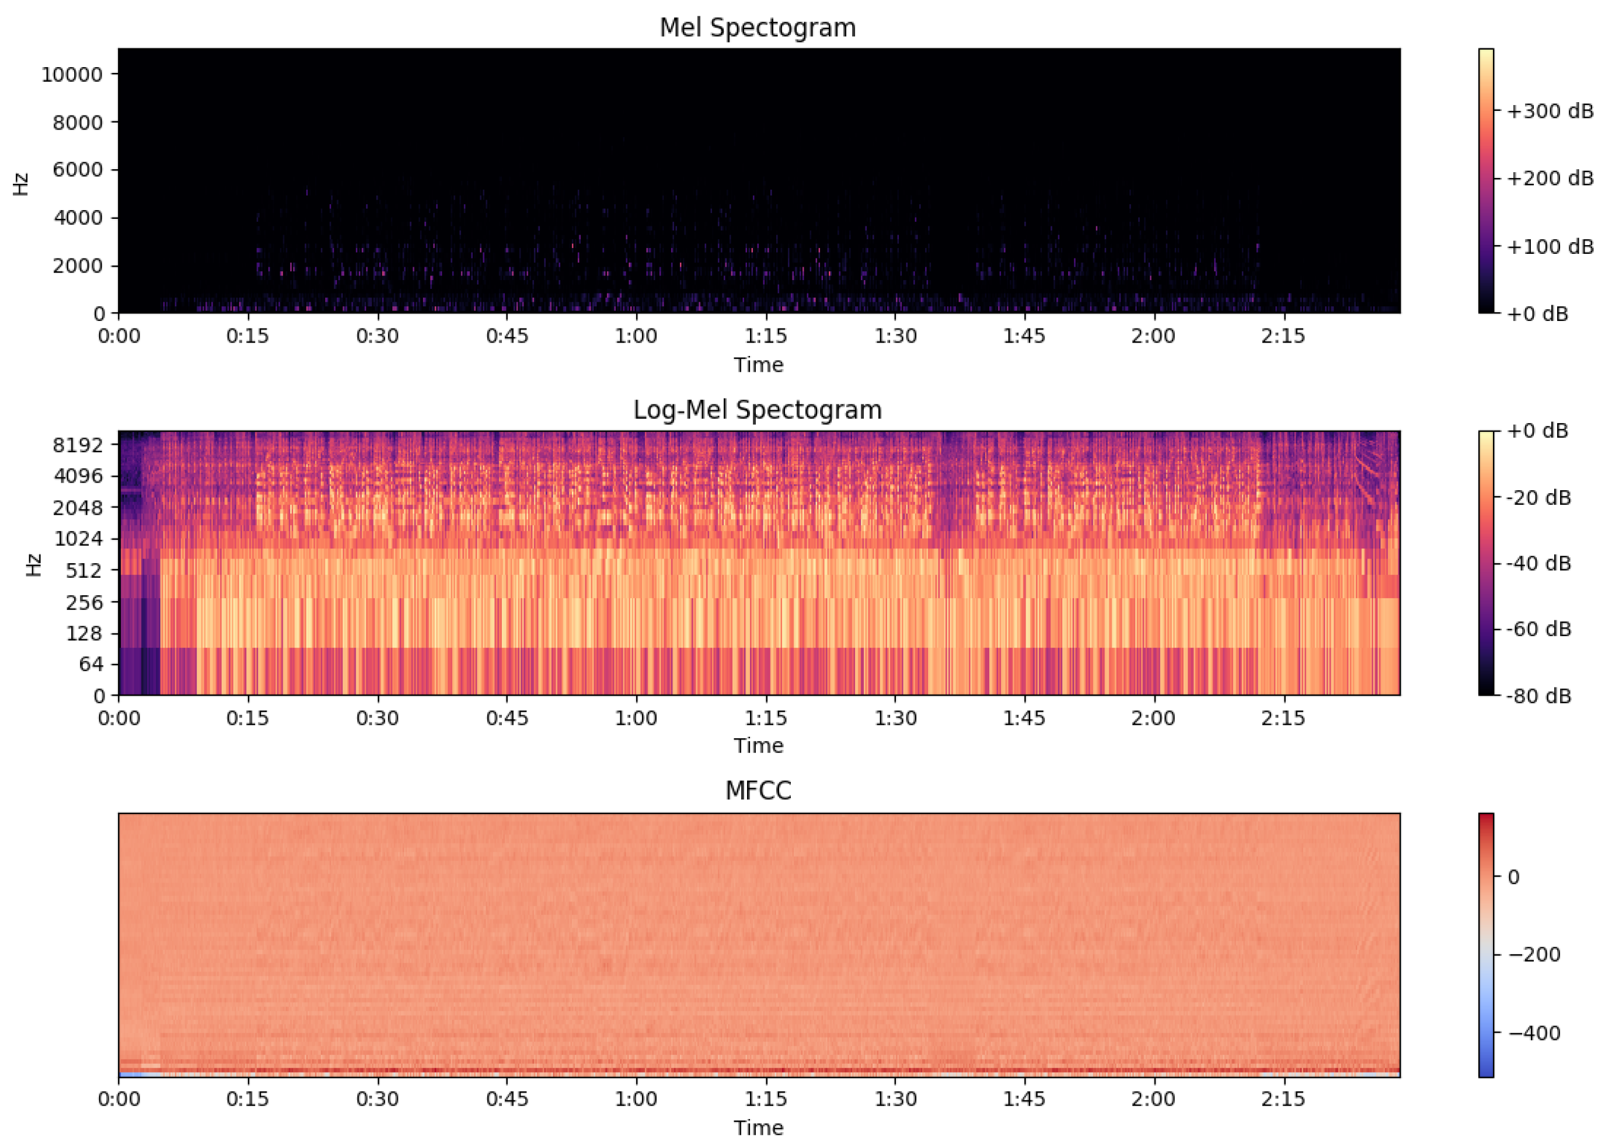
Task: Click the Log-Mel Spectogram title
Action: [x=758, y=408]
